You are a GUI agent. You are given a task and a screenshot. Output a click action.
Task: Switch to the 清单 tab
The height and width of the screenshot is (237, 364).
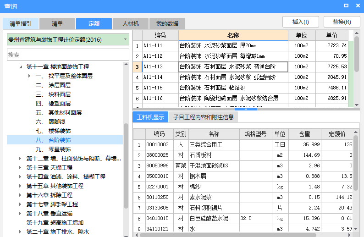tap(57, 24)
